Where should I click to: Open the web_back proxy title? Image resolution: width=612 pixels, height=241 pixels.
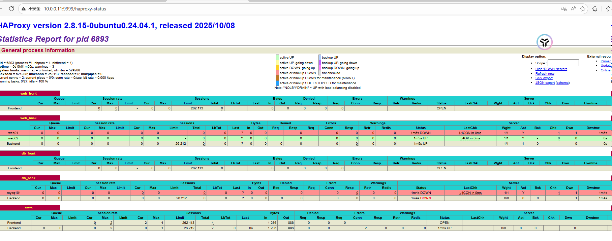tap(28, 118)
